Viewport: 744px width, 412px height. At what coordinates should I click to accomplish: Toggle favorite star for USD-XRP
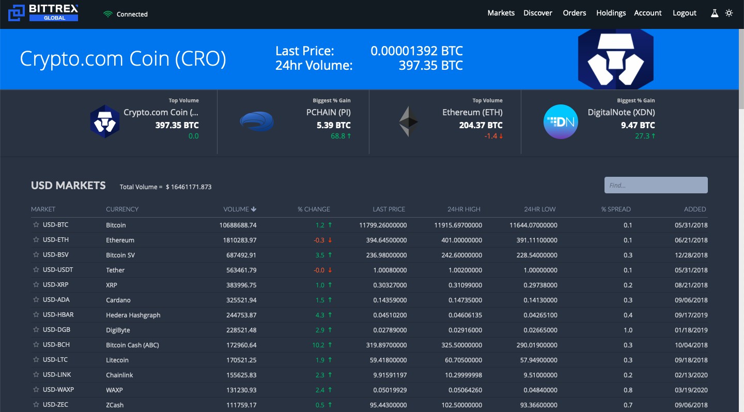tap(36, 285)
